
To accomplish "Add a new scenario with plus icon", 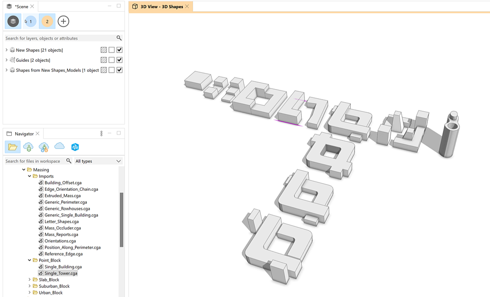I will click(x=64, y=21).
